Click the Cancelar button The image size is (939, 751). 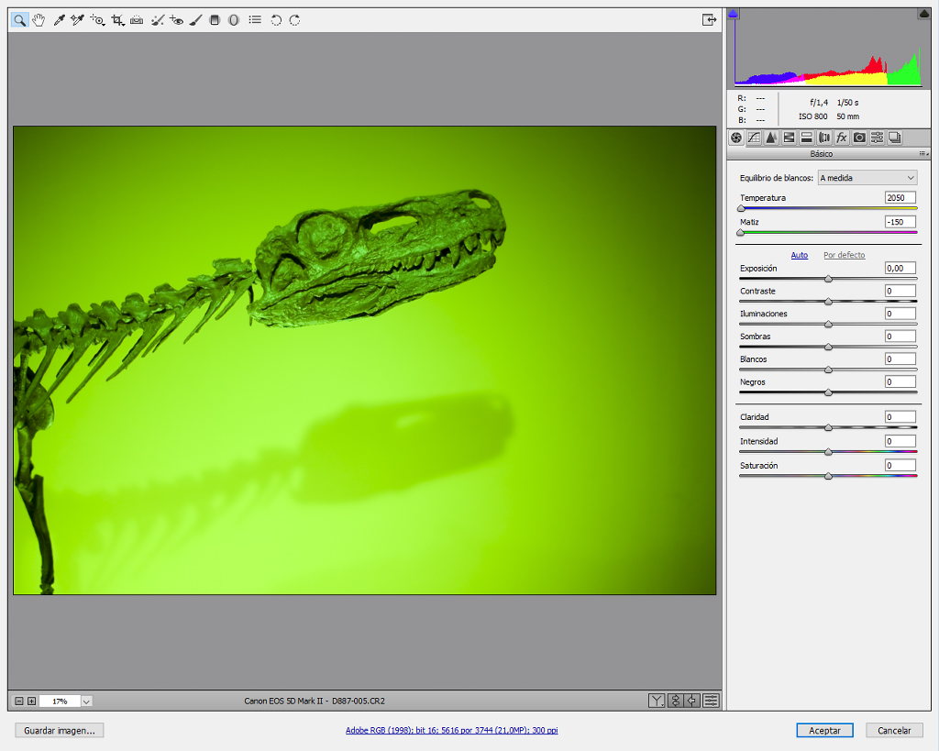[894, 731]
